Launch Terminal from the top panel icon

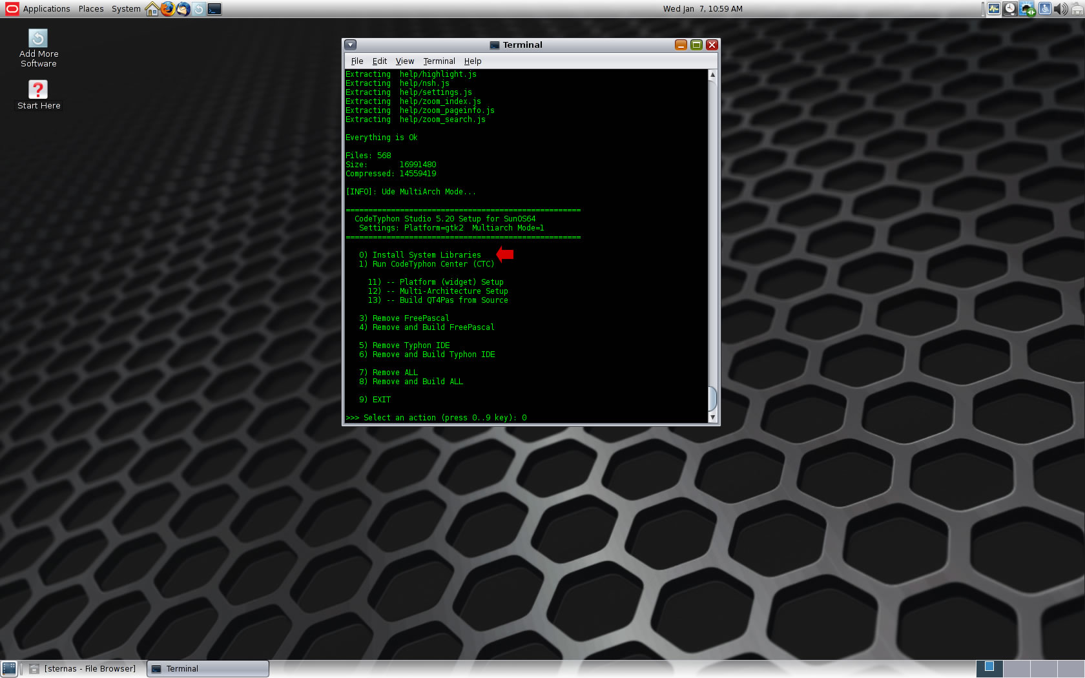(214, 9)
